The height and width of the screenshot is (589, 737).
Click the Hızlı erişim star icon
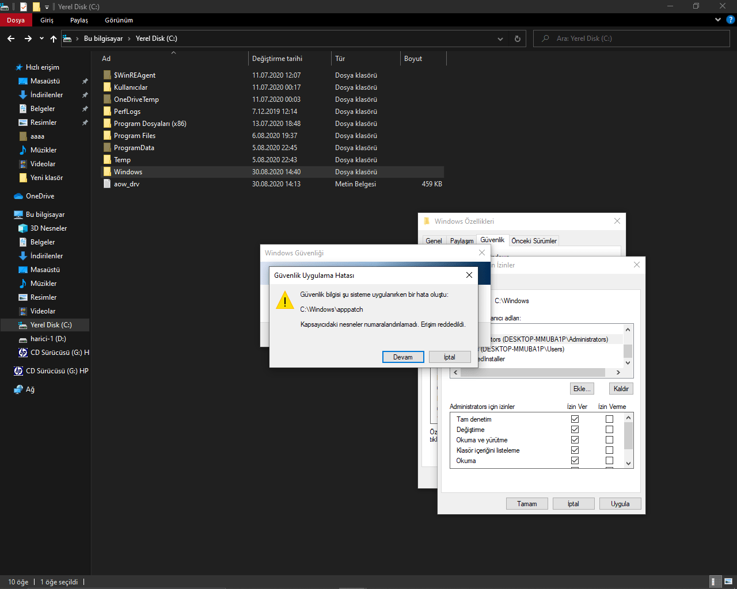tap(19, 67)
